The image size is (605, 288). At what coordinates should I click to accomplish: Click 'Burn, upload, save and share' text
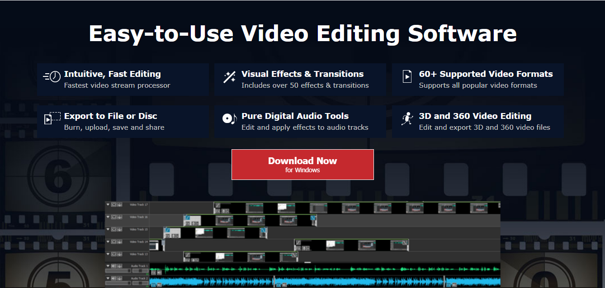pos(114,127)
